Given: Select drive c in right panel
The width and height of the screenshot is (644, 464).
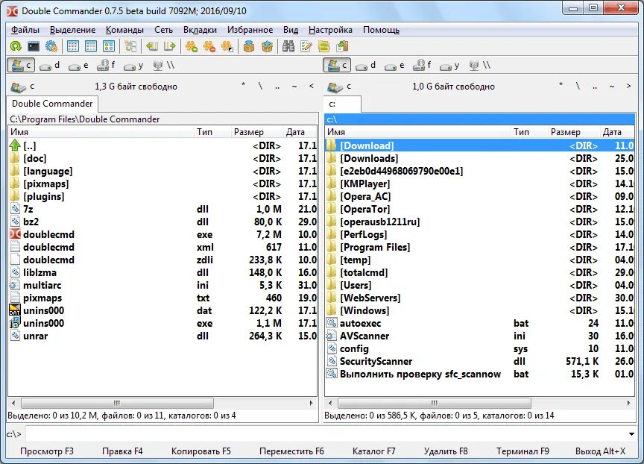Looking at the screenshot, I should click(337, 66).
